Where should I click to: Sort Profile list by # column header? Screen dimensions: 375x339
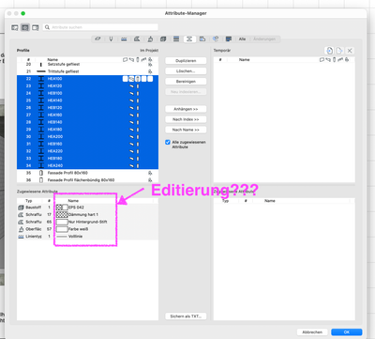tap(28, 59)
